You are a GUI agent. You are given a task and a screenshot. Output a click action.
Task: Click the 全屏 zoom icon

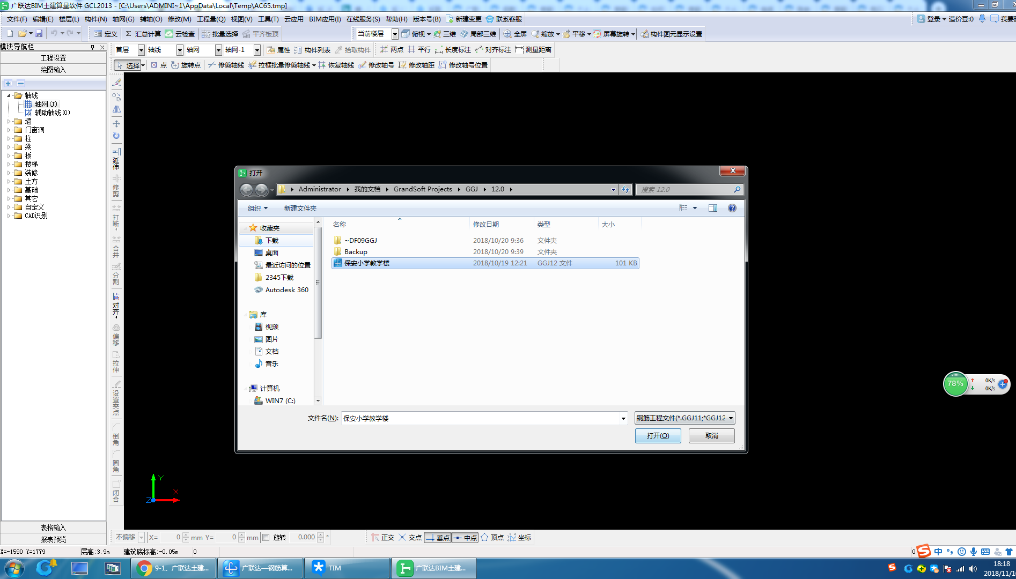pyautogui.click(x=515, y=34)
